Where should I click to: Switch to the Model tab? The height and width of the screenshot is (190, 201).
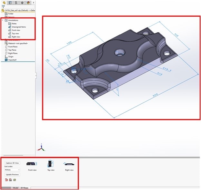point(15,188)
